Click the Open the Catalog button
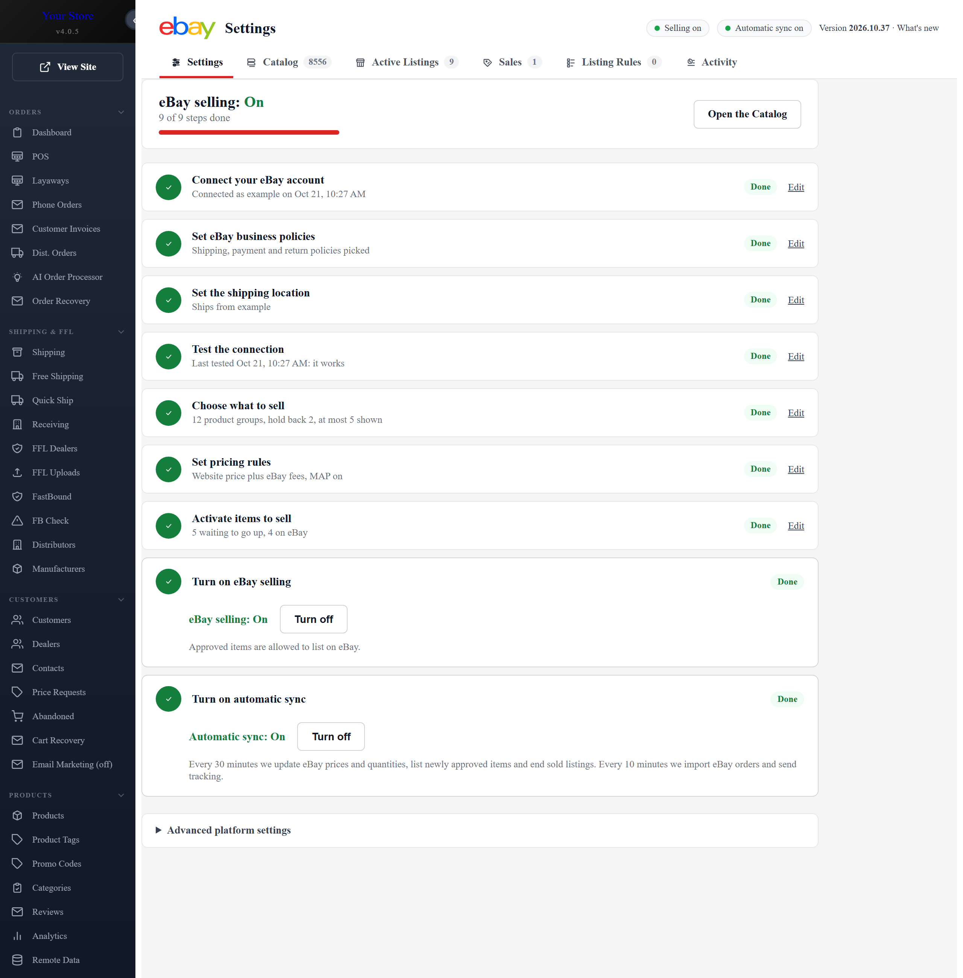 tap(747, 114)
